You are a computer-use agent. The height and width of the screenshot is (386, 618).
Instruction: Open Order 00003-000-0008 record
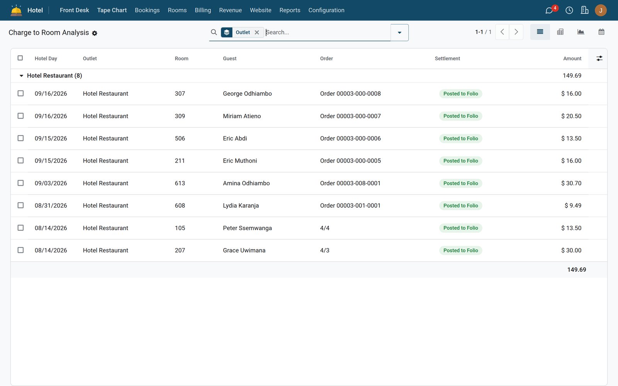tap(350, 94)
